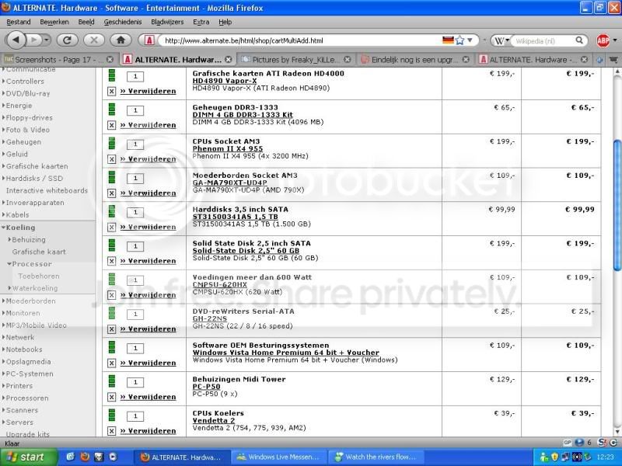
Task: Click the X remove box for GH-22NS
Action: click(111, 329)
